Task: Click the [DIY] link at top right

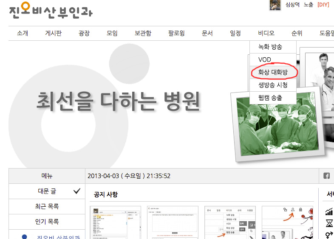Action: pos(323,5)
